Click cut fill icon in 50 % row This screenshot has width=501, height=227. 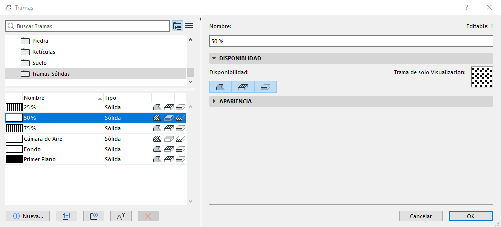(x=181, y=118)
